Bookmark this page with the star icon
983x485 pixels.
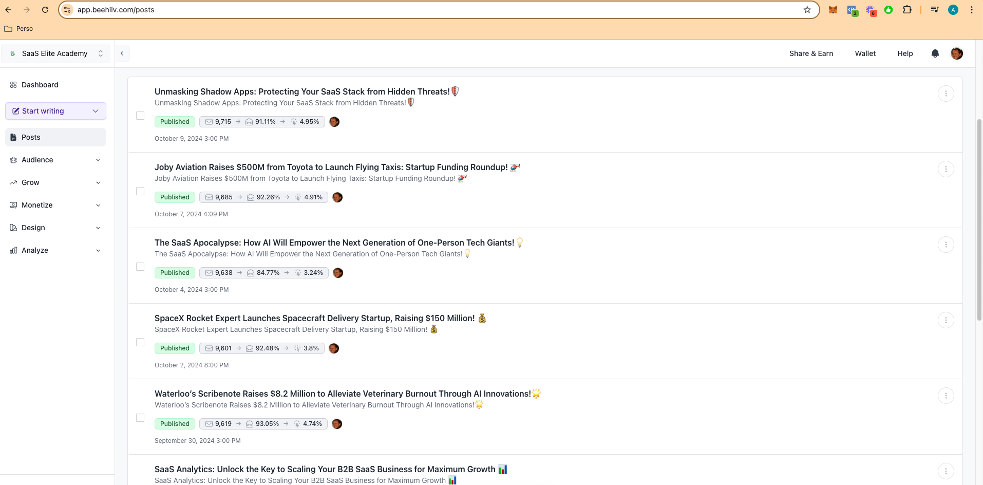[x=807, y=10]
